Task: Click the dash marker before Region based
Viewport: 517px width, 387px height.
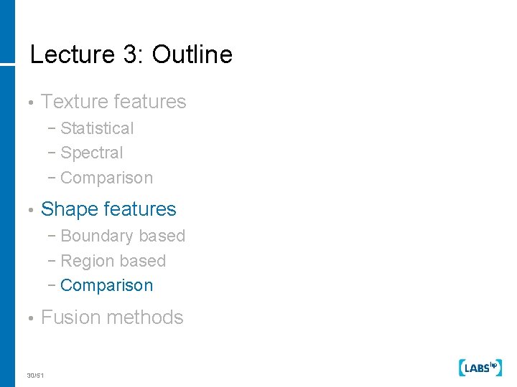Action: tap(55, 262)
